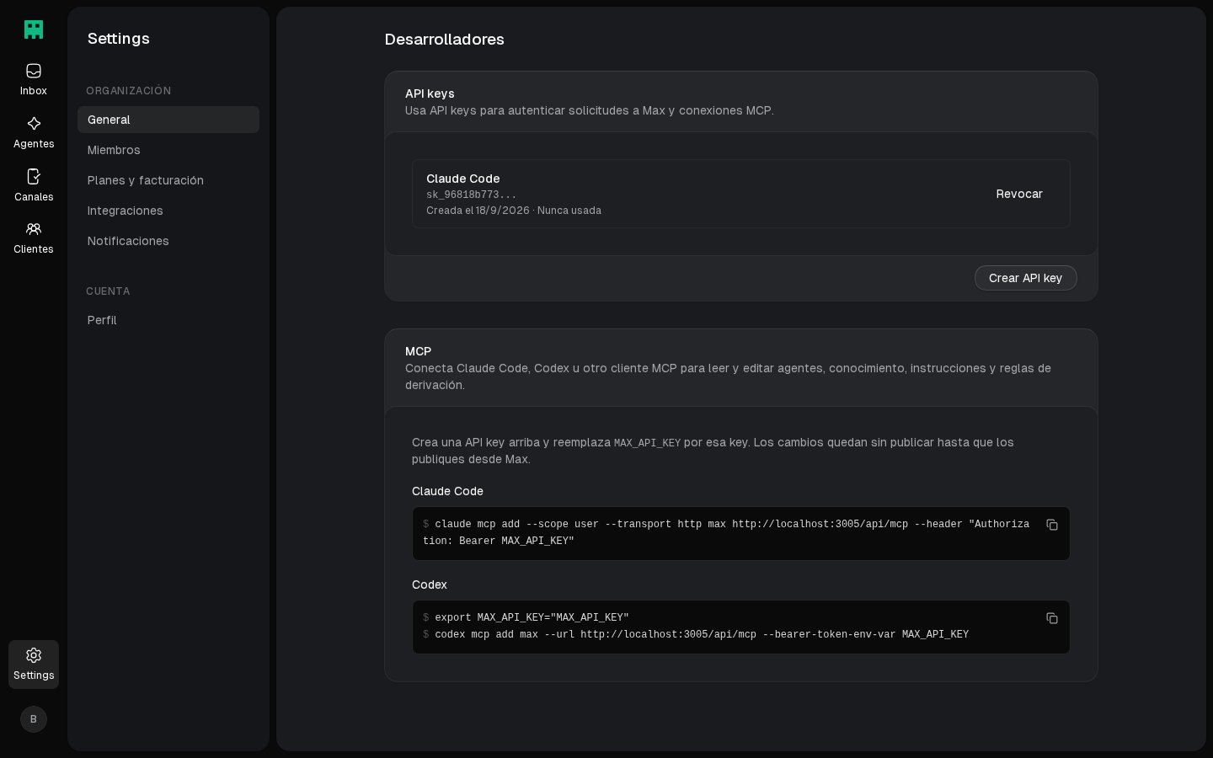Image resolution: width=1213 pixels, height=758 pixels.
Task: Revoke the Claude Code API key
Action: 1019,194
